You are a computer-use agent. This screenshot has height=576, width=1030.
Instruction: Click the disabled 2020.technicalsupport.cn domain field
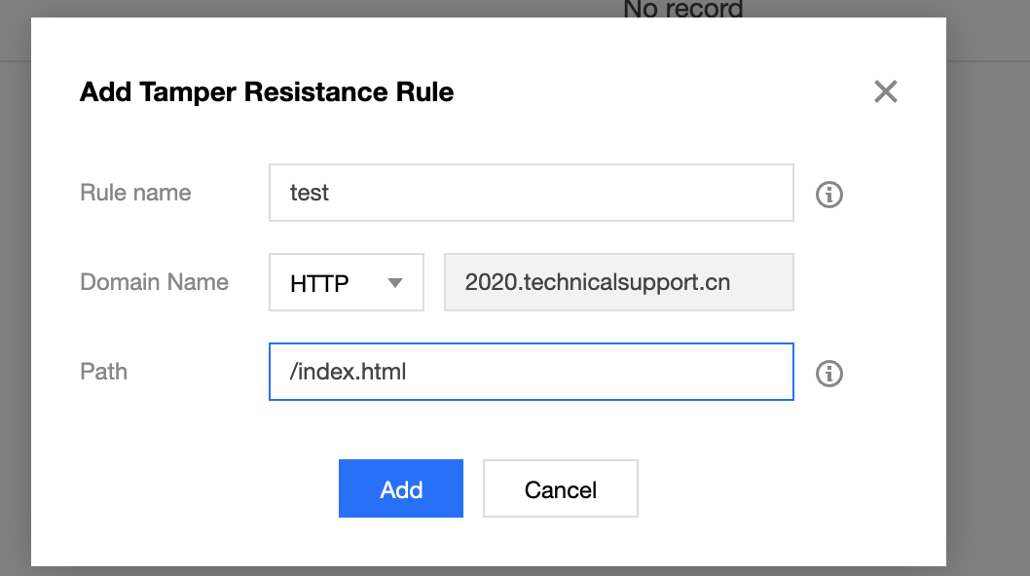(619, 282)
